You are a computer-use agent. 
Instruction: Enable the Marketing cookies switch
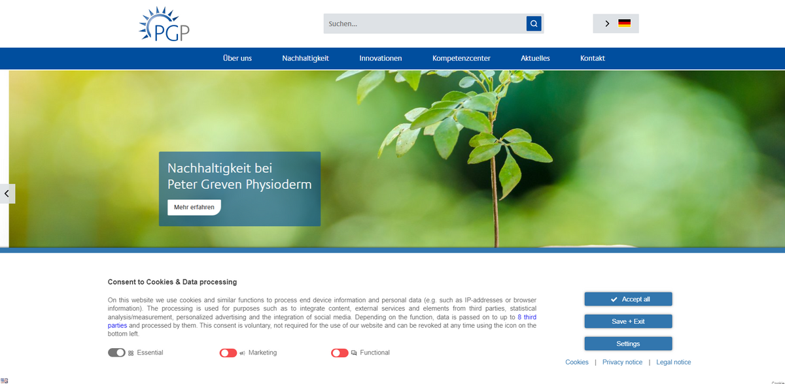coord(228,353)
